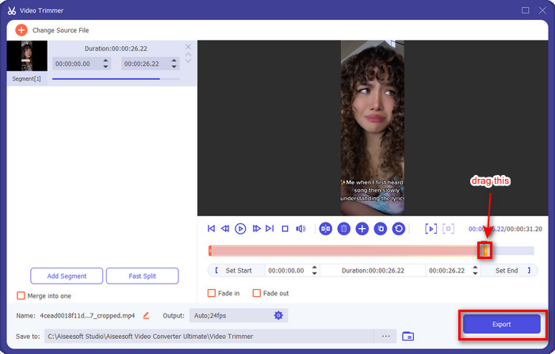This screenshot has height=354, width=555.
Task: Edit the output file name pencil icon
Action: coord(146,315)
